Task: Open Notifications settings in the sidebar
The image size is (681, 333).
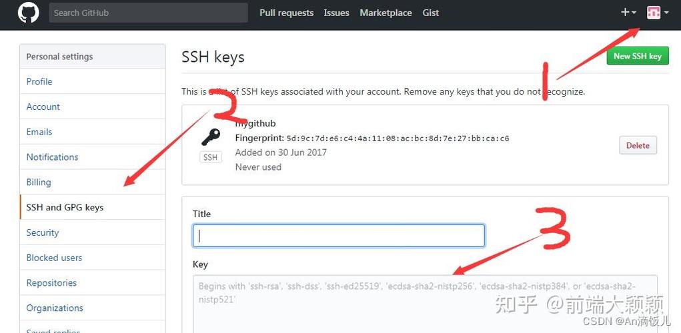Action: 52,157
